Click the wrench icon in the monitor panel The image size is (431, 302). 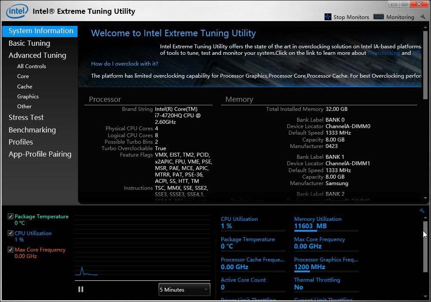coord(422,211)
